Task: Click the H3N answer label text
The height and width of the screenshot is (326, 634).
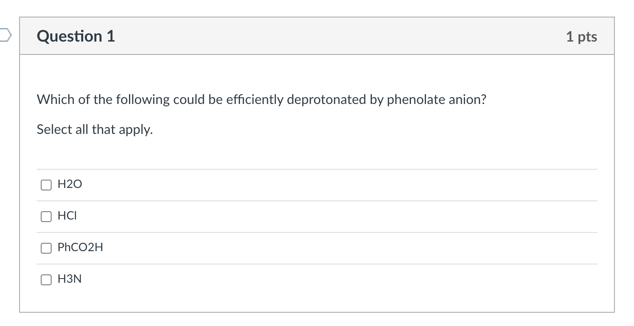Action: 69,279
